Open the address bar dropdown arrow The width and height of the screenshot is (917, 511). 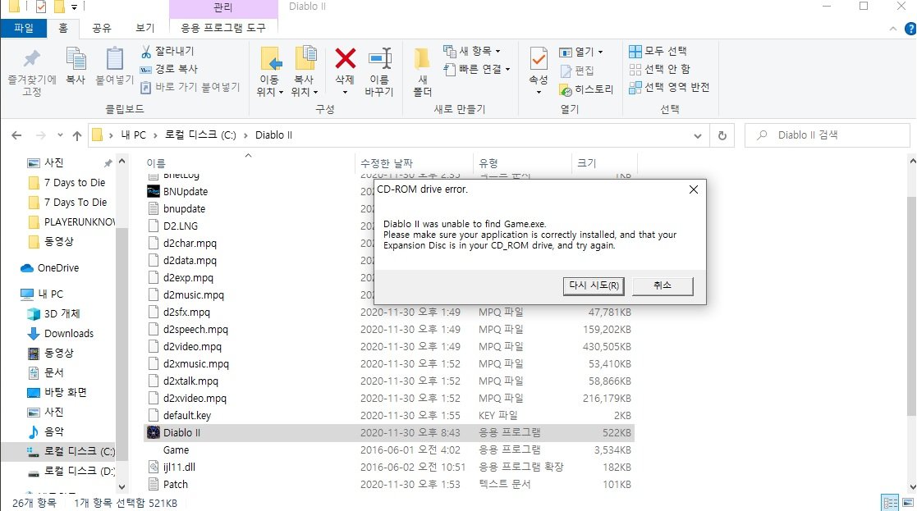click(x=697, y=135)
